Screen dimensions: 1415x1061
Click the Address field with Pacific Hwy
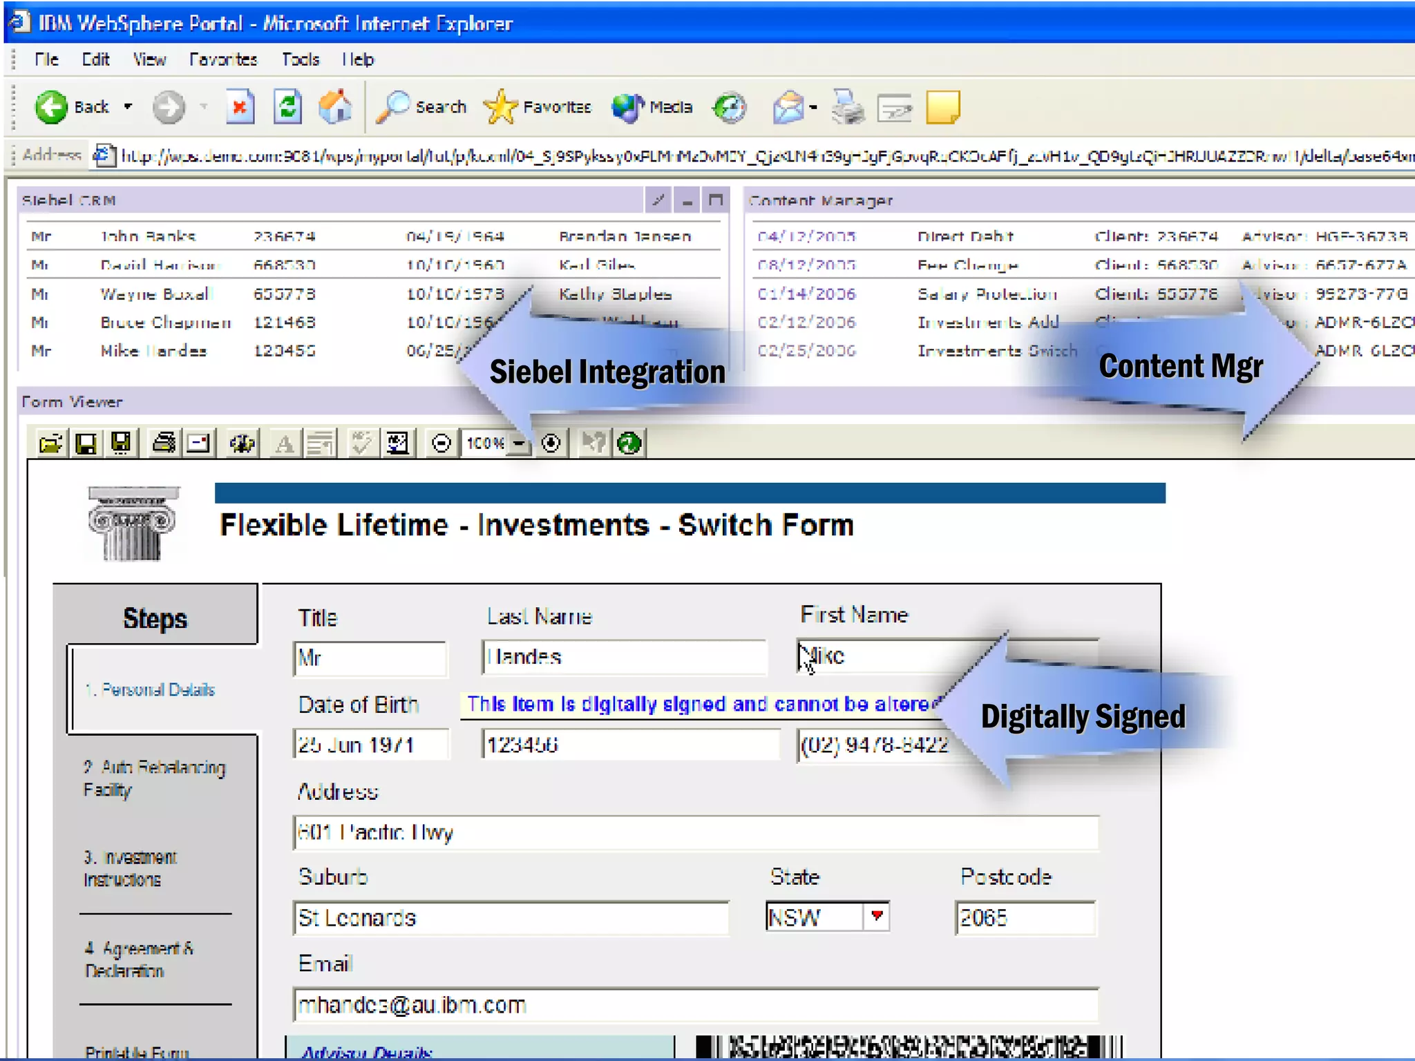696,832
